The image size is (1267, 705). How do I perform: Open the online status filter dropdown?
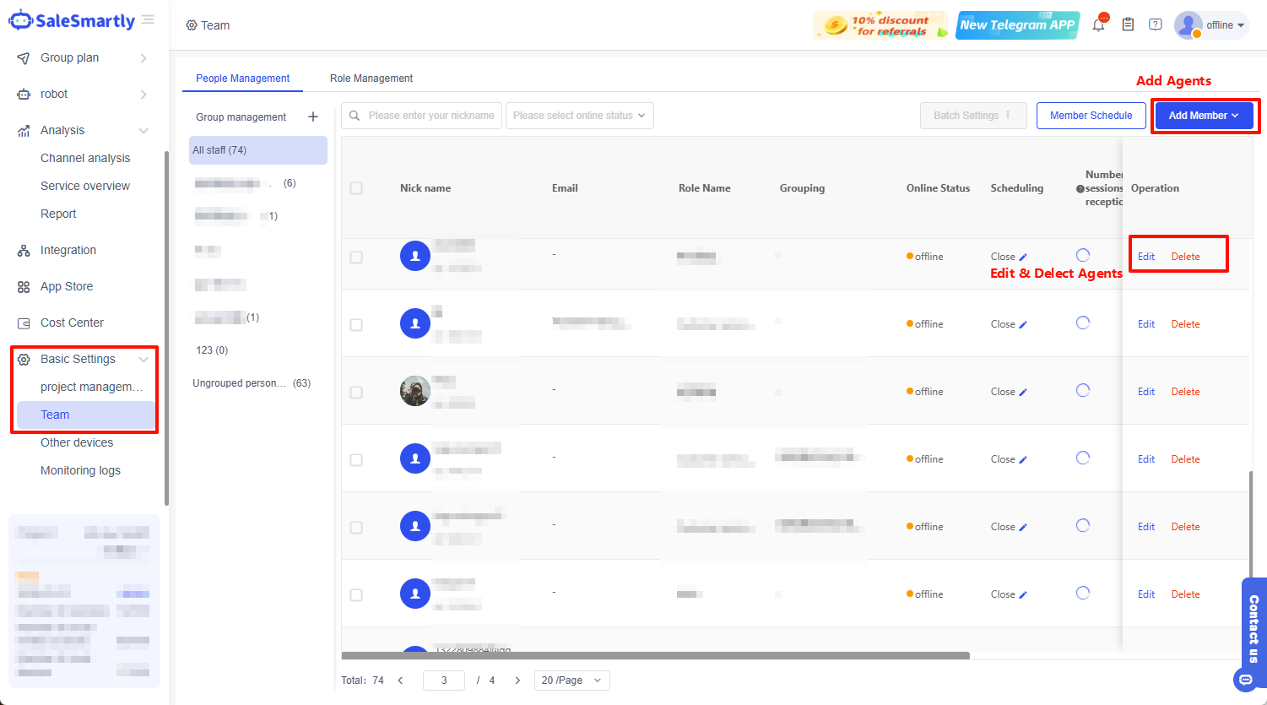(579, 116)
